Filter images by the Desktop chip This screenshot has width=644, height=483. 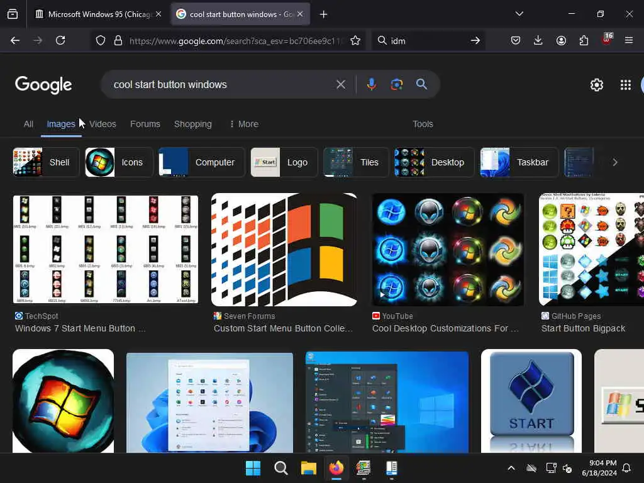[434, 162]
